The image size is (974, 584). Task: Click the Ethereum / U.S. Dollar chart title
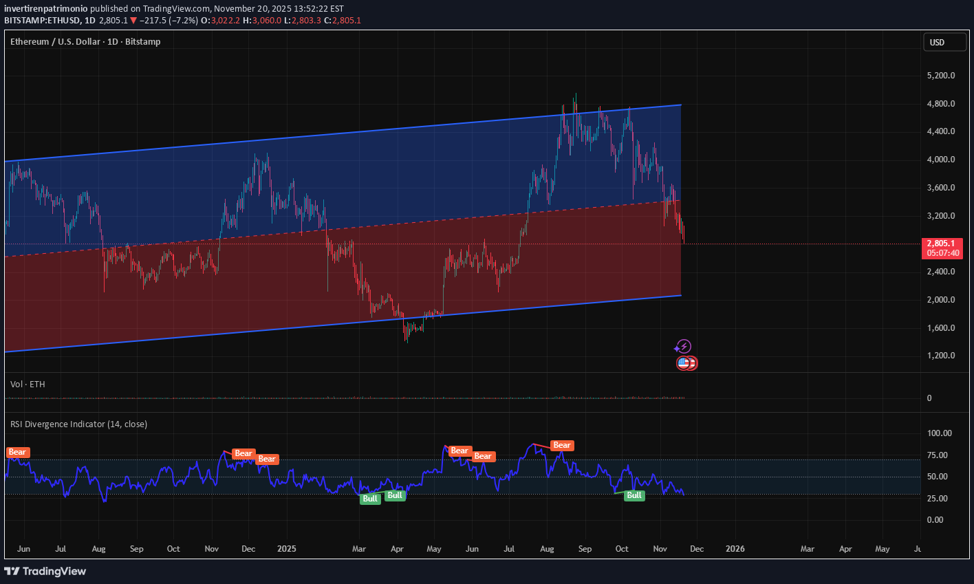coord(85,42)
